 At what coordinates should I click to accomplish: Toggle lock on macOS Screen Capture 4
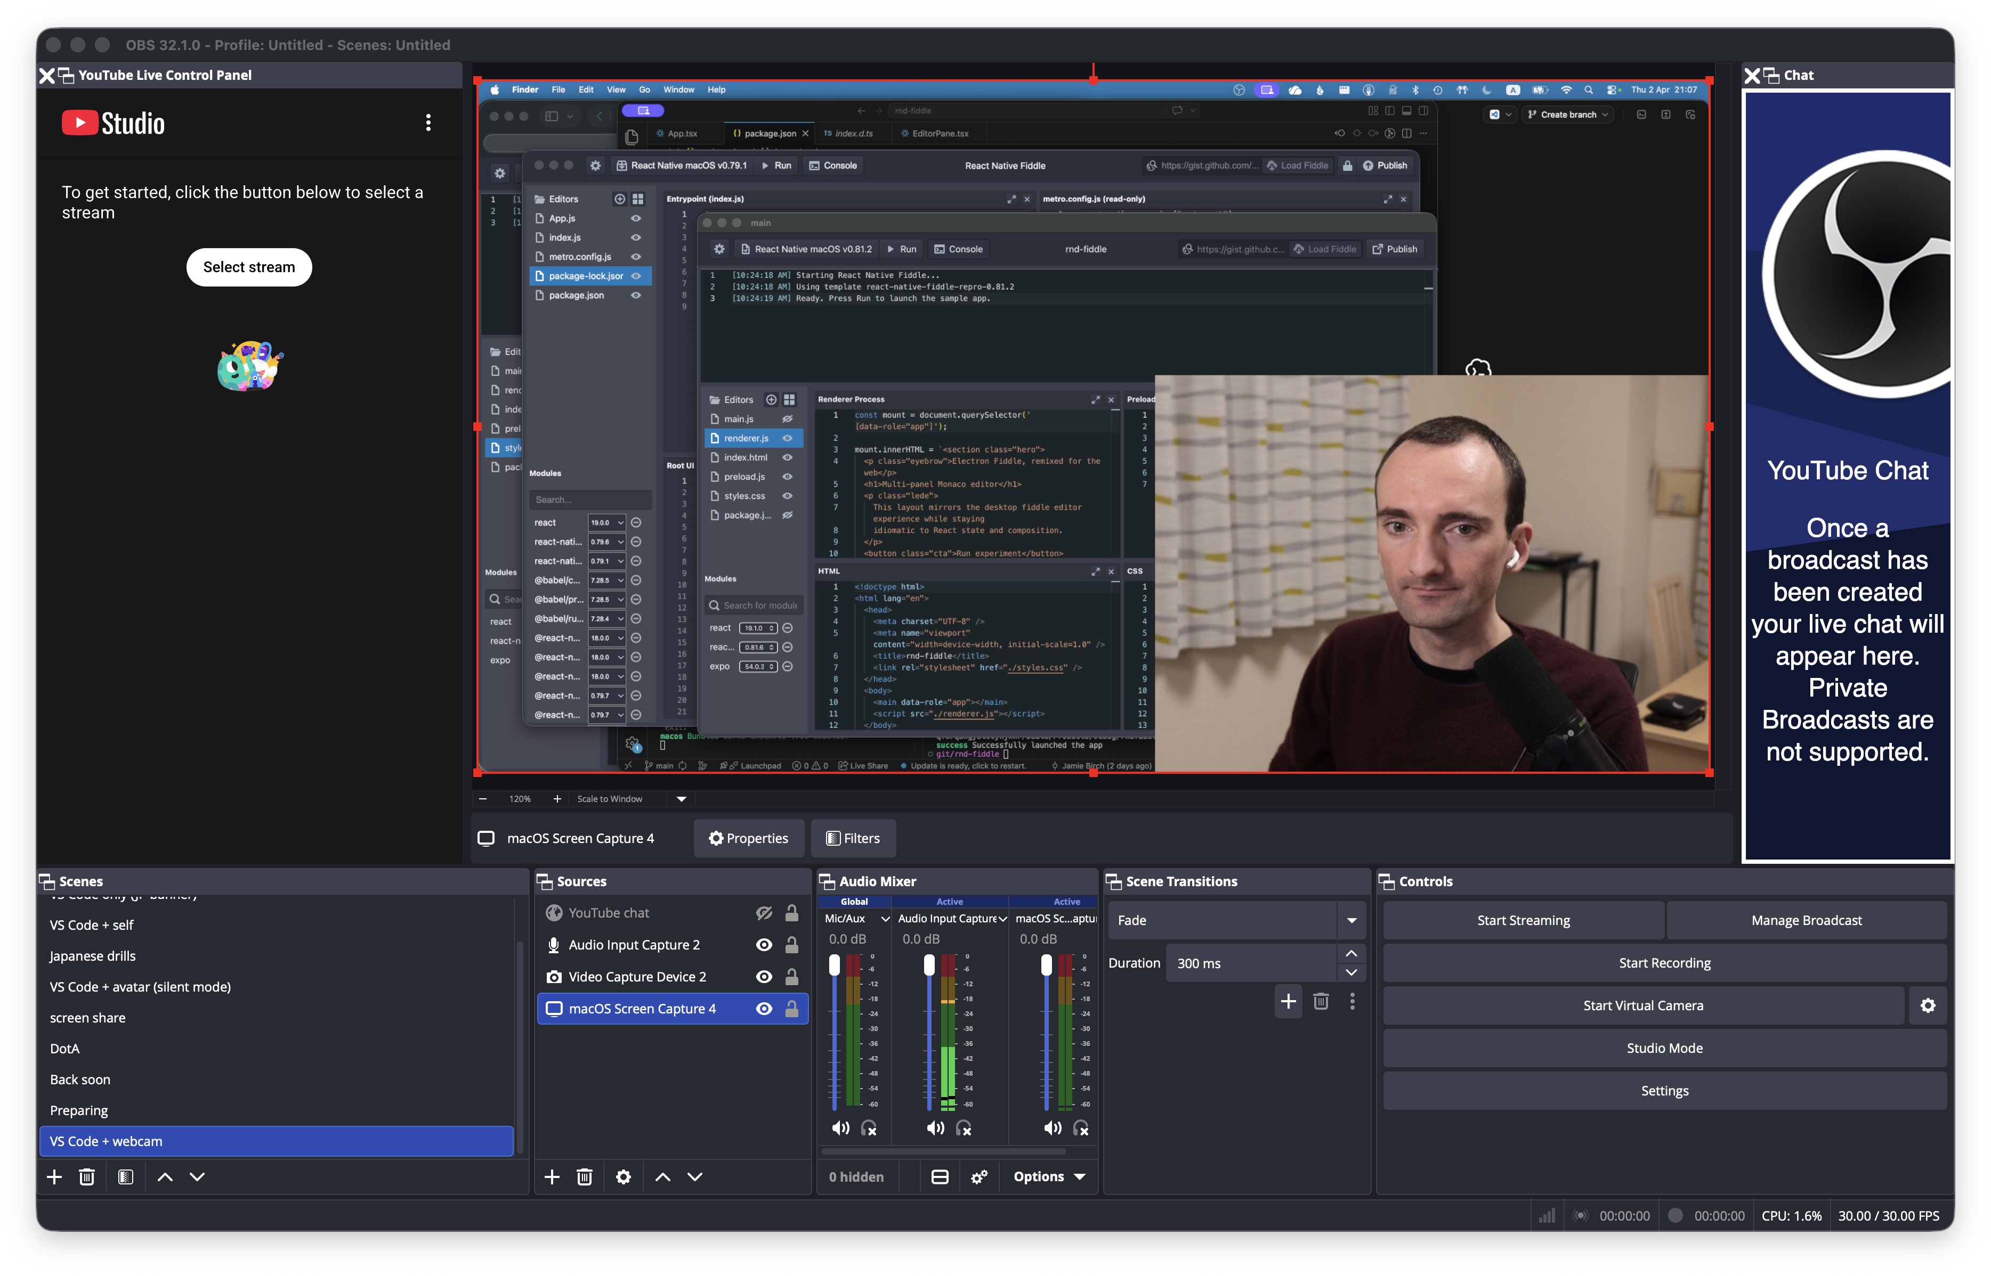[791, 1008]
